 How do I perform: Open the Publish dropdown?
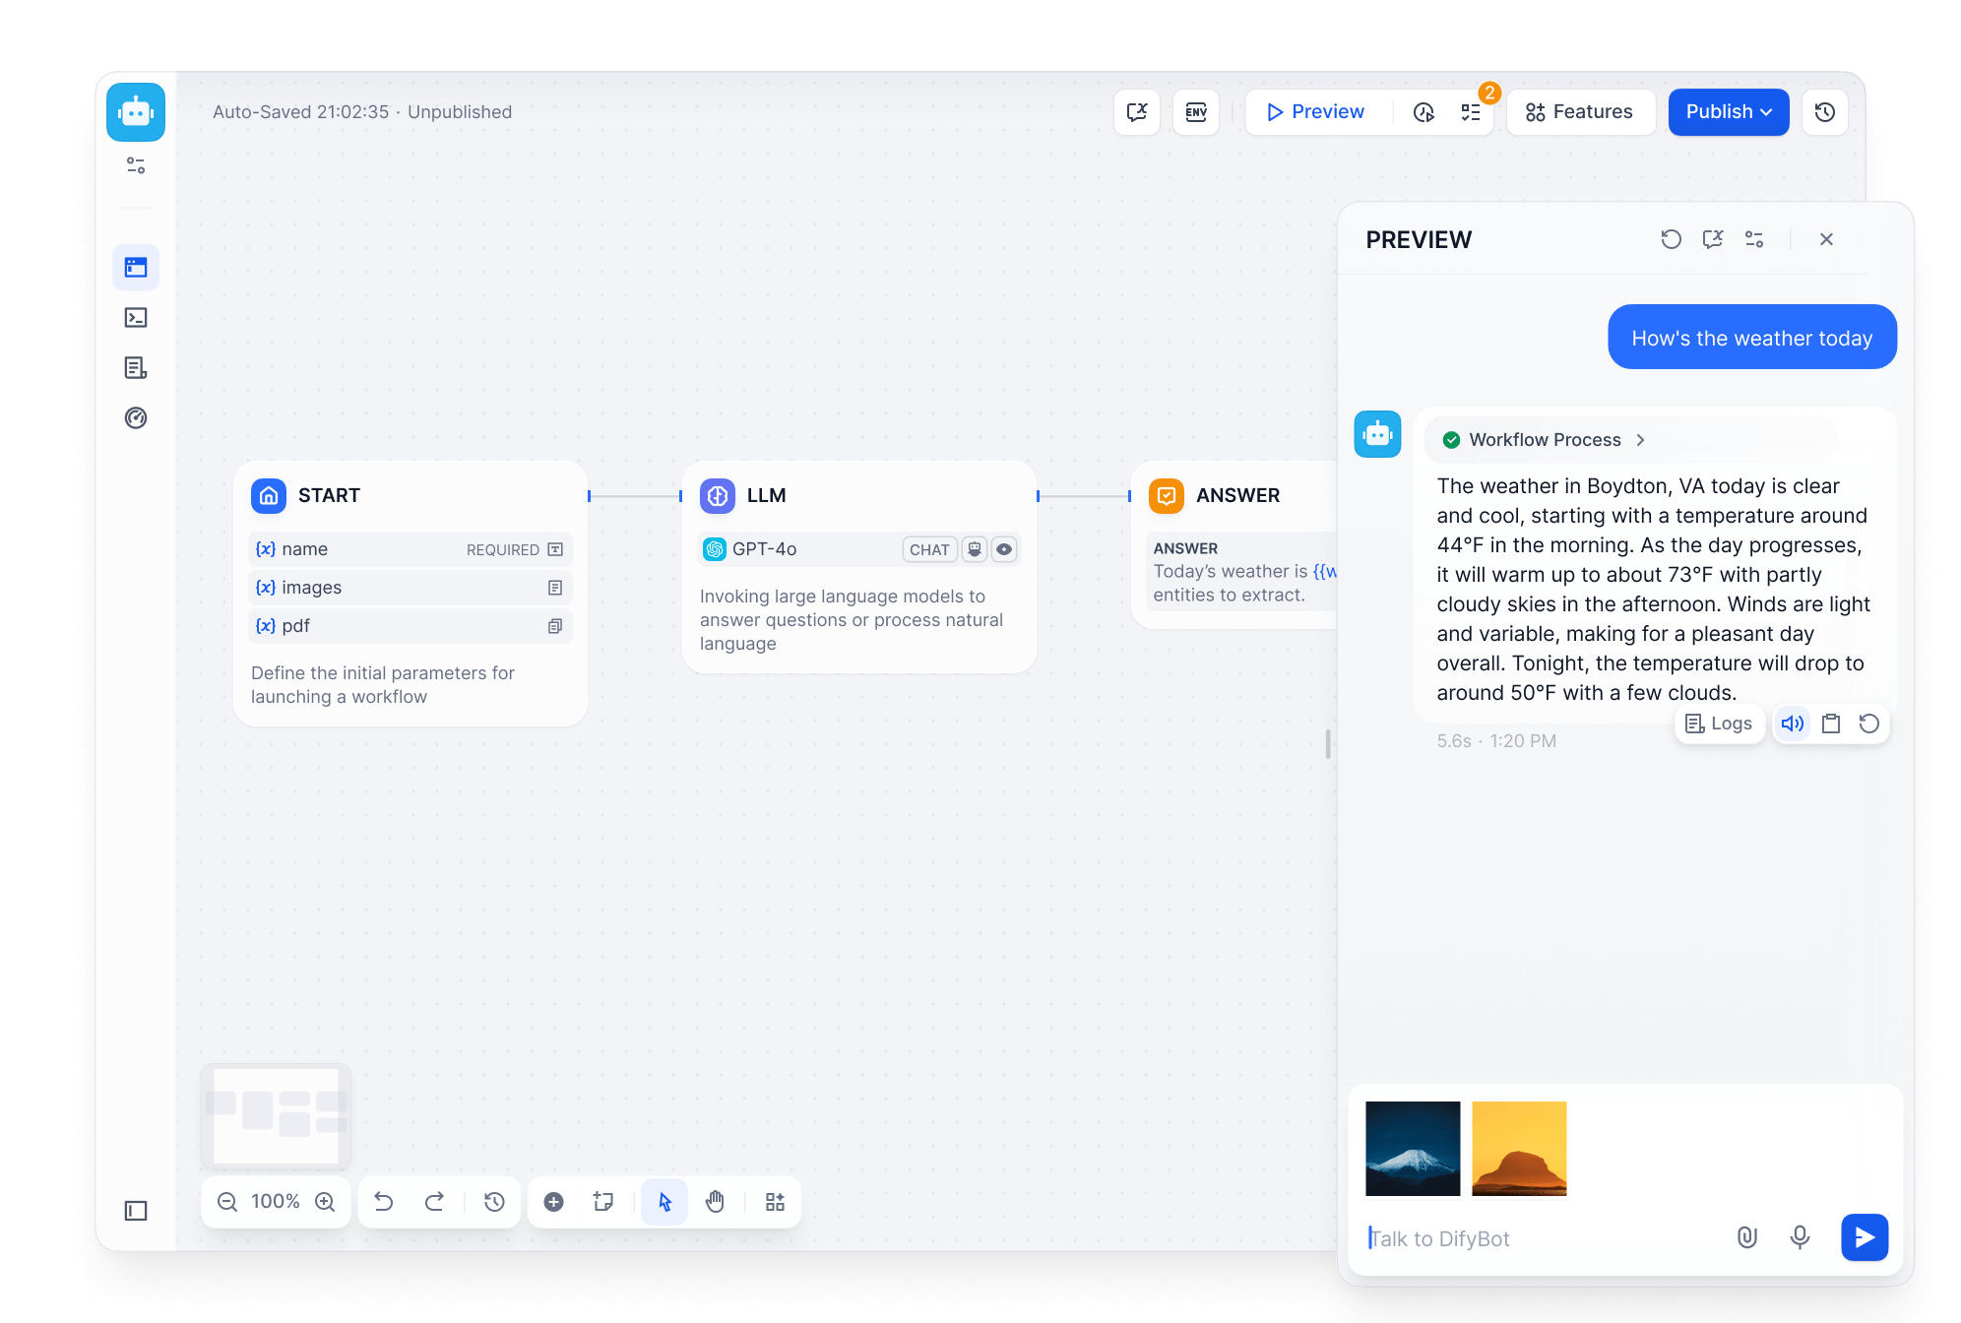tap(1729, 112)
